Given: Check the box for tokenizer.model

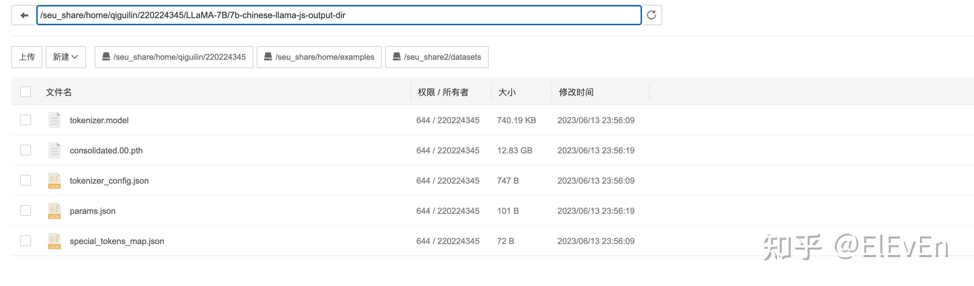Looking at the screenshot, I should (25, 120).
